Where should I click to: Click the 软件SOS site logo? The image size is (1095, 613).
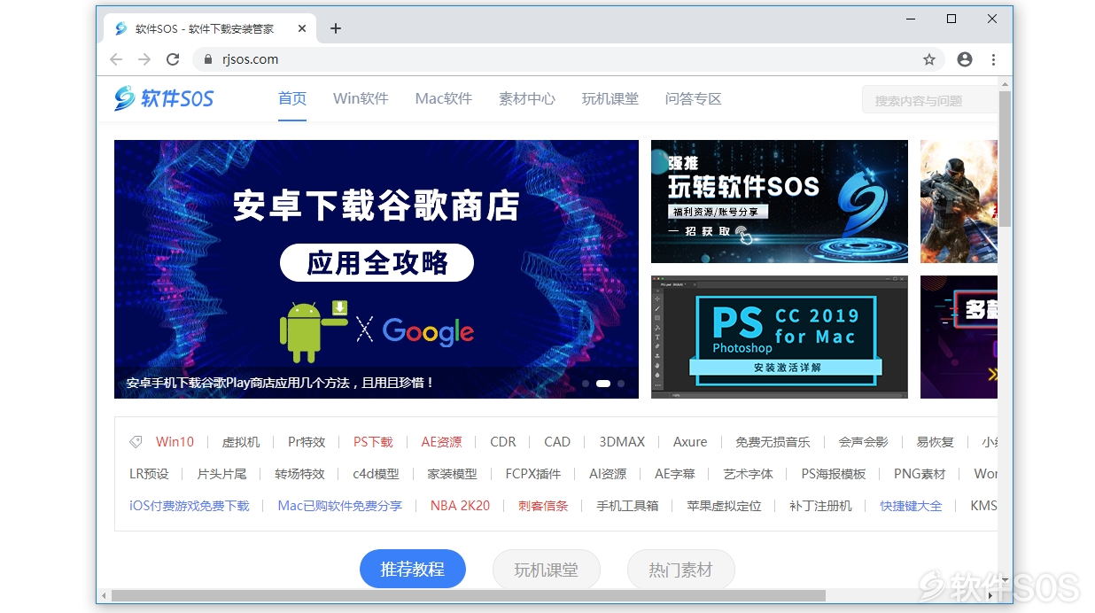click(x=164, y=98)
